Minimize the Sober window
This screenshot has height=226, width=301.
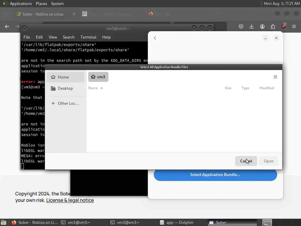pyautogui.click(x=265, y=38)
